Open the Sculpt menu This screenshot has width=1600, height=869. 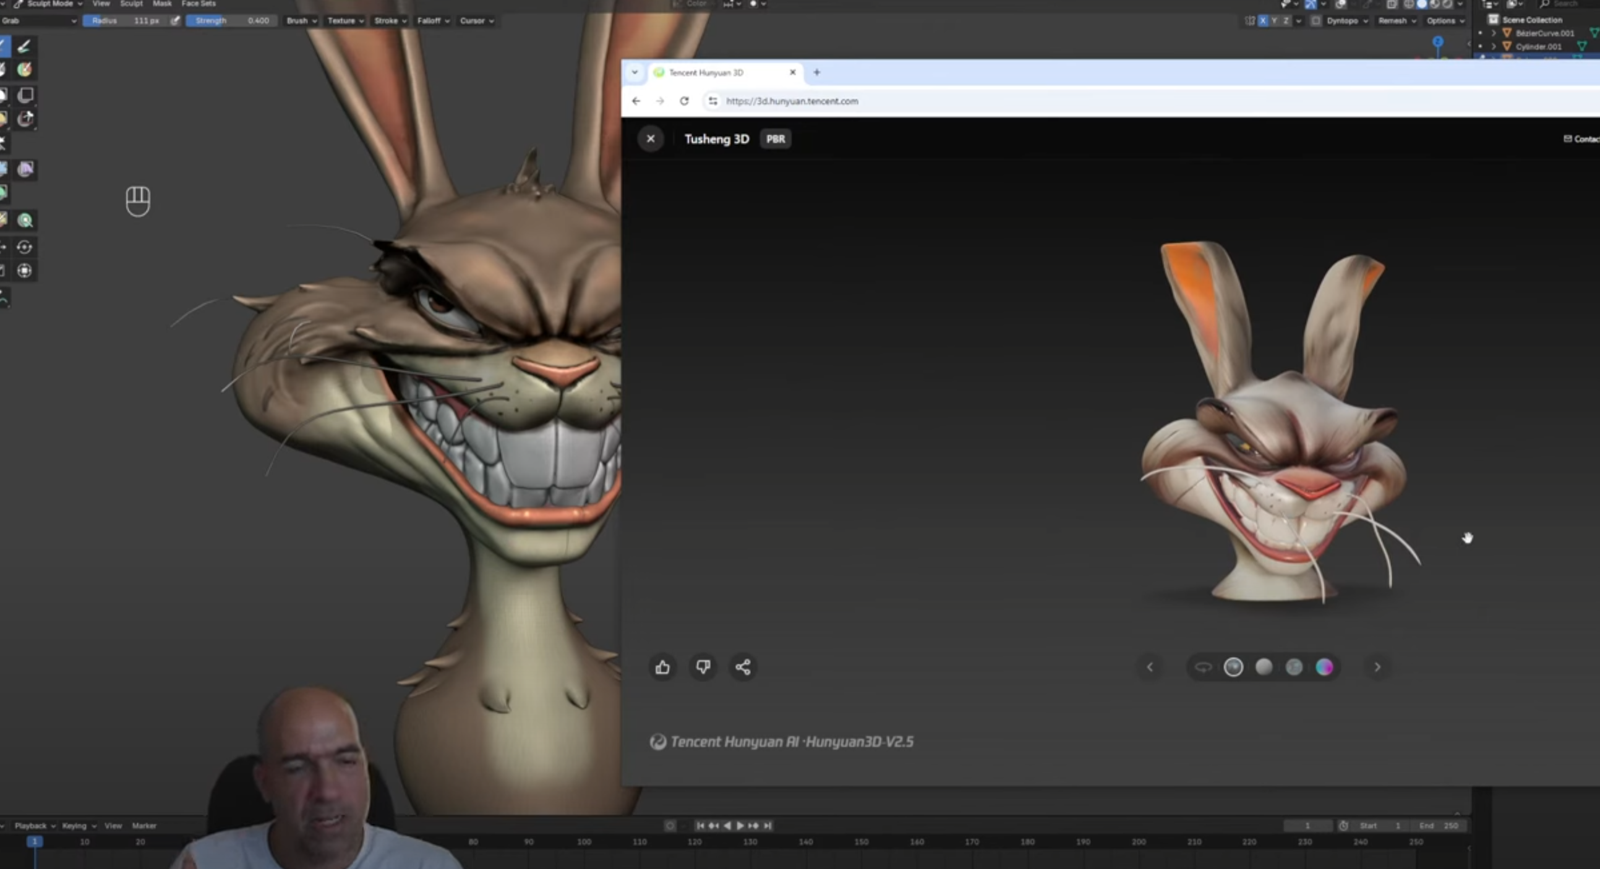pyautogui.click(x=131, y=4)
